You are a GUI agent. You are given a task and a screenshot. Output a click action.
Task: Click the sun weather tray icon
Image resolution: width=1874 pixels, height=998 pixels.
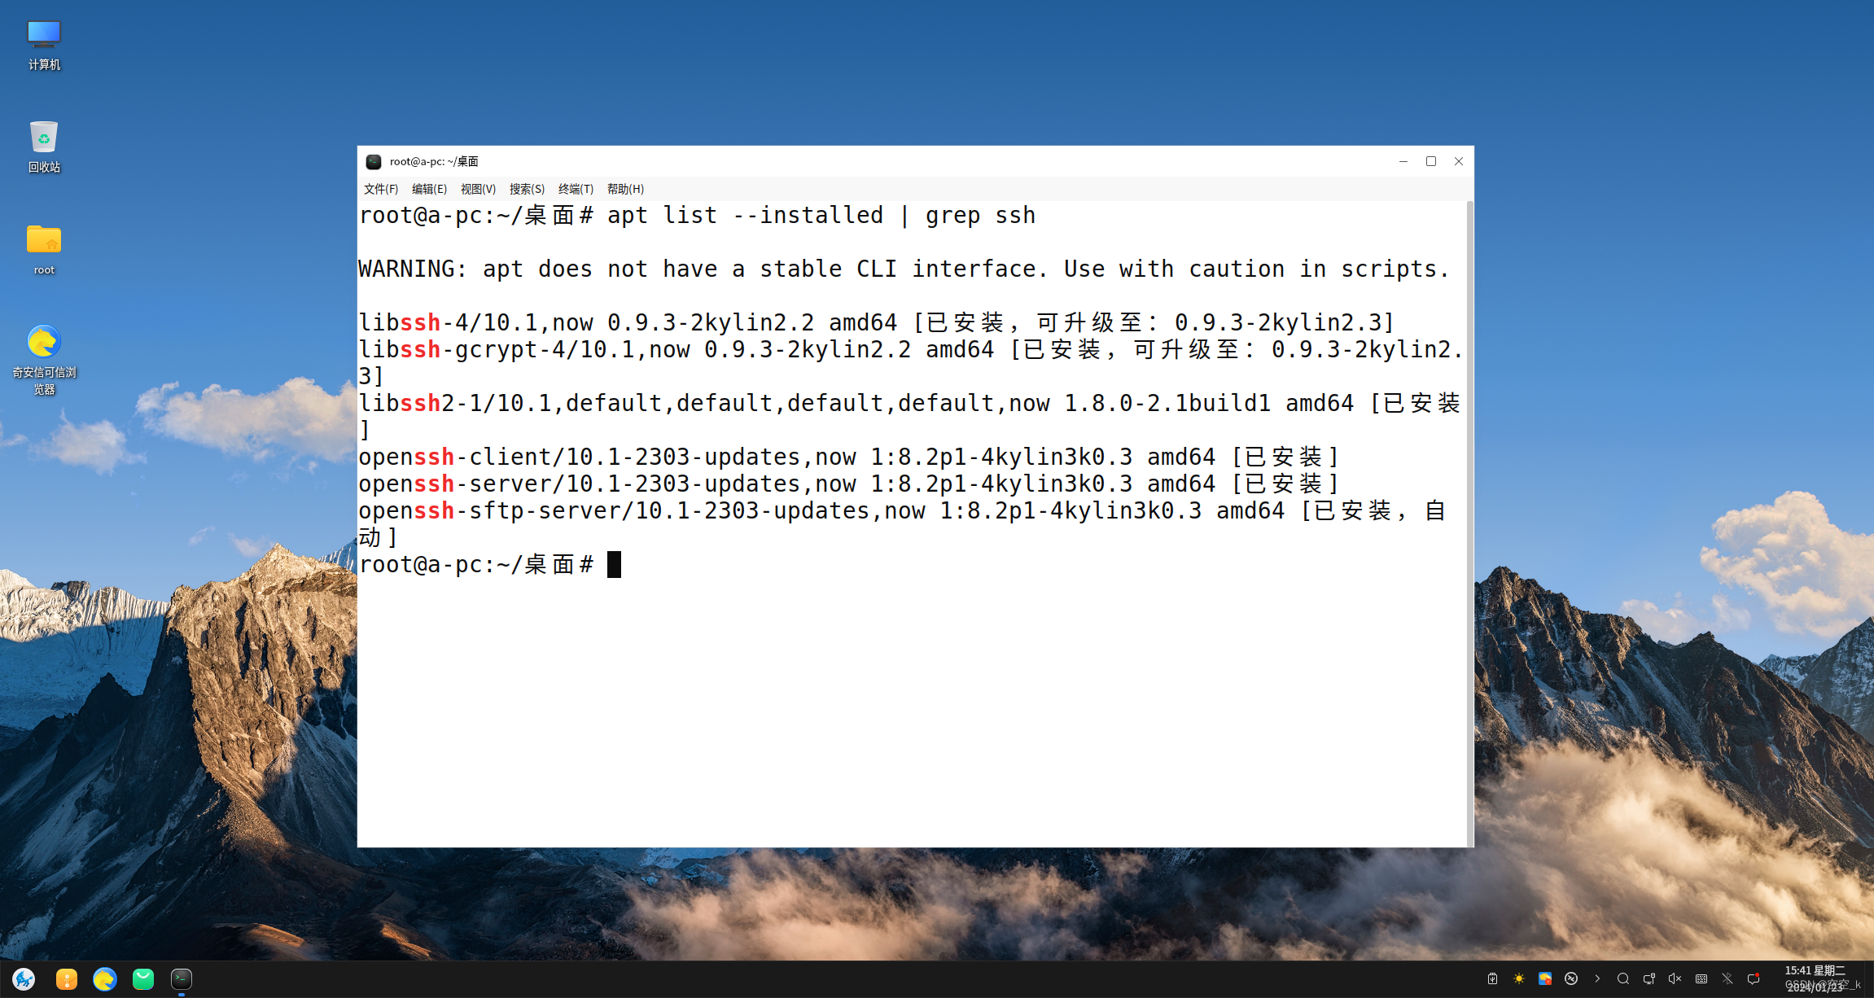(x=1518, y=978)
